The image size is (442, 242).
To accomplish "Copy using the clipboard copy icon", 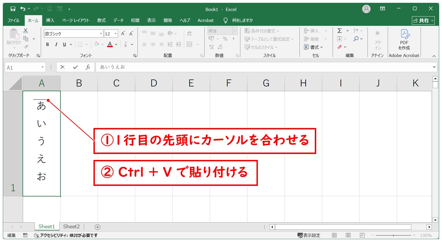I will (26, 39).
